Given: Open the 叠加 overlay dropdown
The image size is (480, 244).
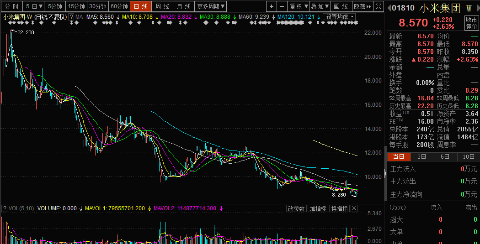Looking at the screenshot, I should point(320,6).
